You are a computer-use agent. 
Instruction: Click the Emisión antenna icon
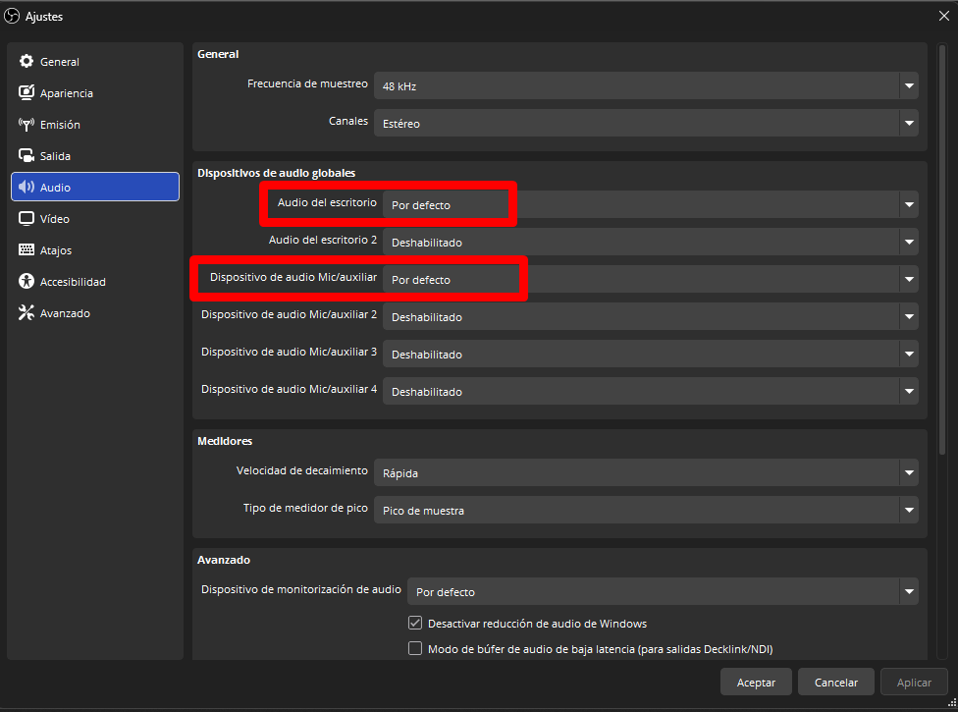27,124
